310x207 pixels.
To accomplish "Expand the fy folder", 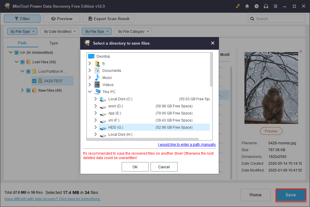I will tap(90, 63).
